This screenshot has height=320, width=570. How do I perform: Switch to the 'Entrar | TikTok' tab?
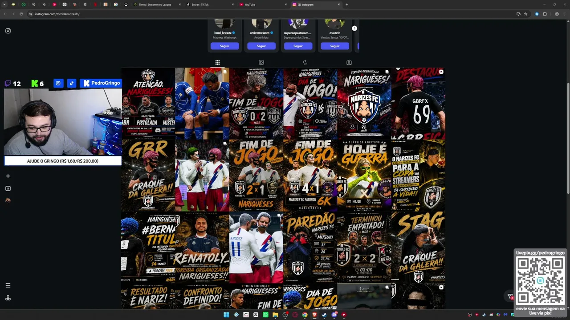coord(209,4)
